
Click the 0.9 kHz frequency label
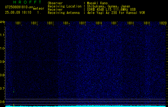coord(2,62)
